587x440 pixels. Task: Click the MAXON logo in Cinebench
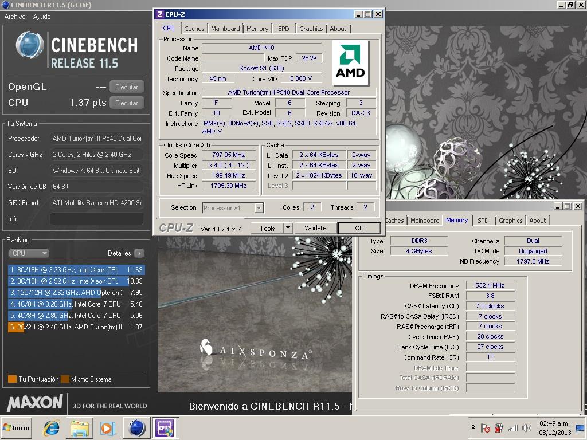tap(35, 403)
